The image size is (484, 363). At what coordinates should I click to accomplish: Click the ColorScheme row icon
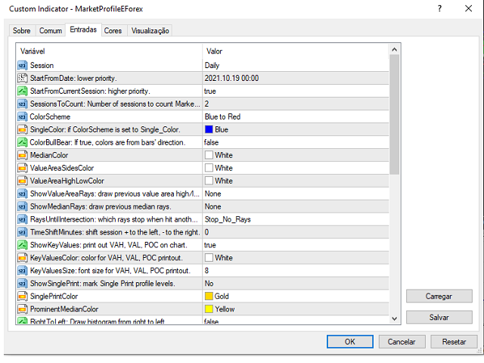click(x=23, y=116)
